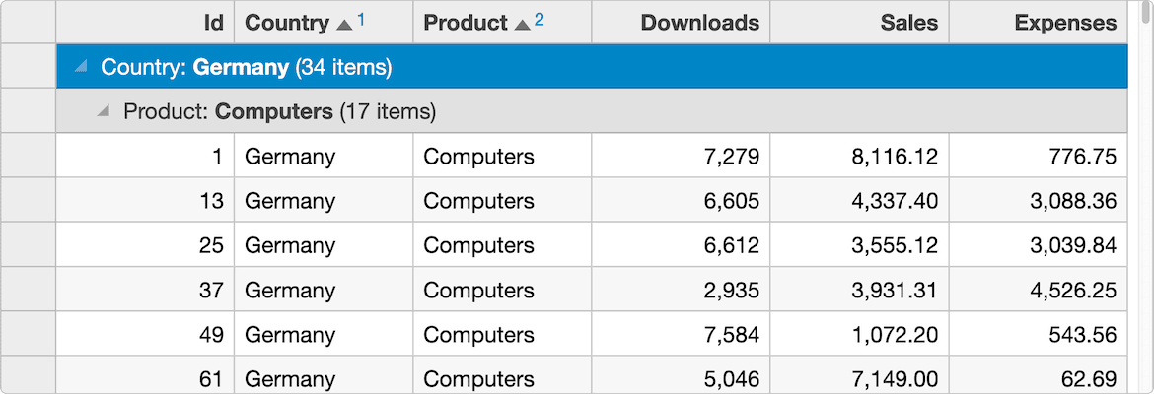Click the Sales cell 1,072.20
1154x394 pixels.
point(859,335)
